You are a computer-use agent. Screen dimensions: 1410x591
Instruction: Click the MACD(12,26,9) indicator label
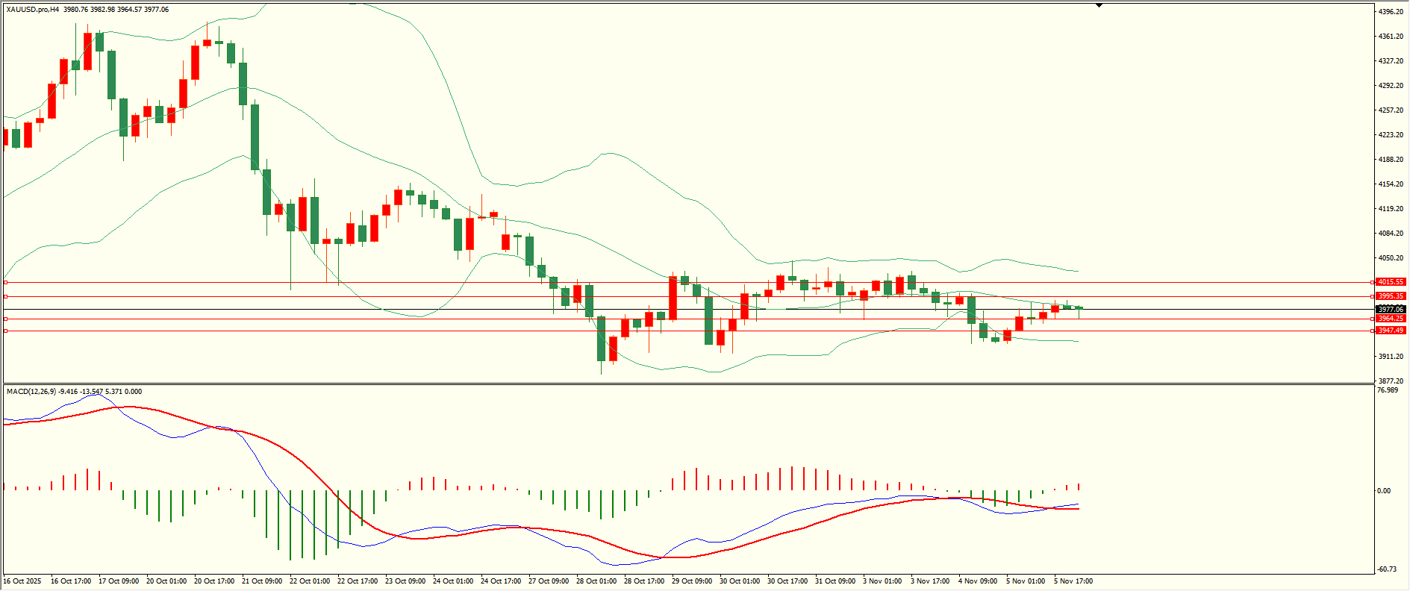pos(31,392)
